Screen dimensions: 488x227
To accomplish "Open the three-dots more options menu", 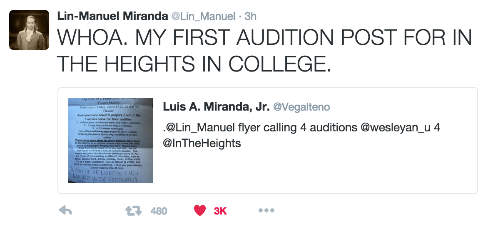I will (x=266, y=211).
